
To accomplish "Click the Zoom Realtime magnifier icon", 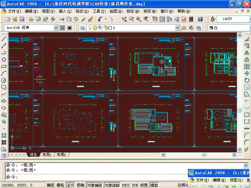I will (131, 19).
